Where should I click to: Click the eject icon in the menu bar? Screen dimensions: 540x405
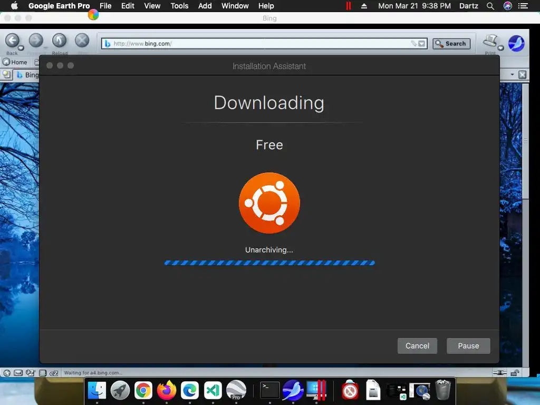click(364, 6)
